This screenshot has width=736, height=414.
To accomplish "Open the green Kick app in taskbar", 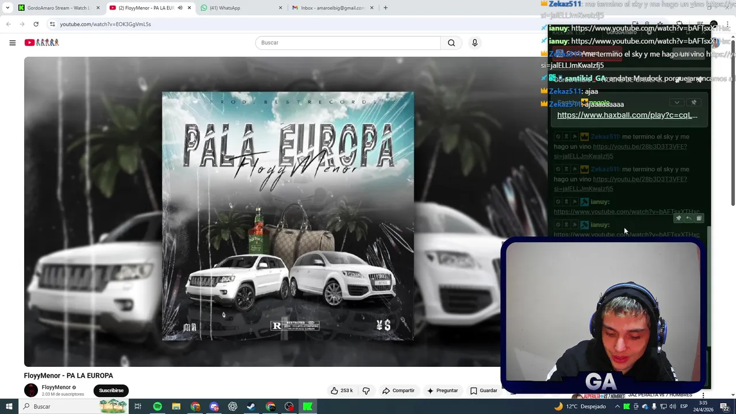I will coord(308,407).
